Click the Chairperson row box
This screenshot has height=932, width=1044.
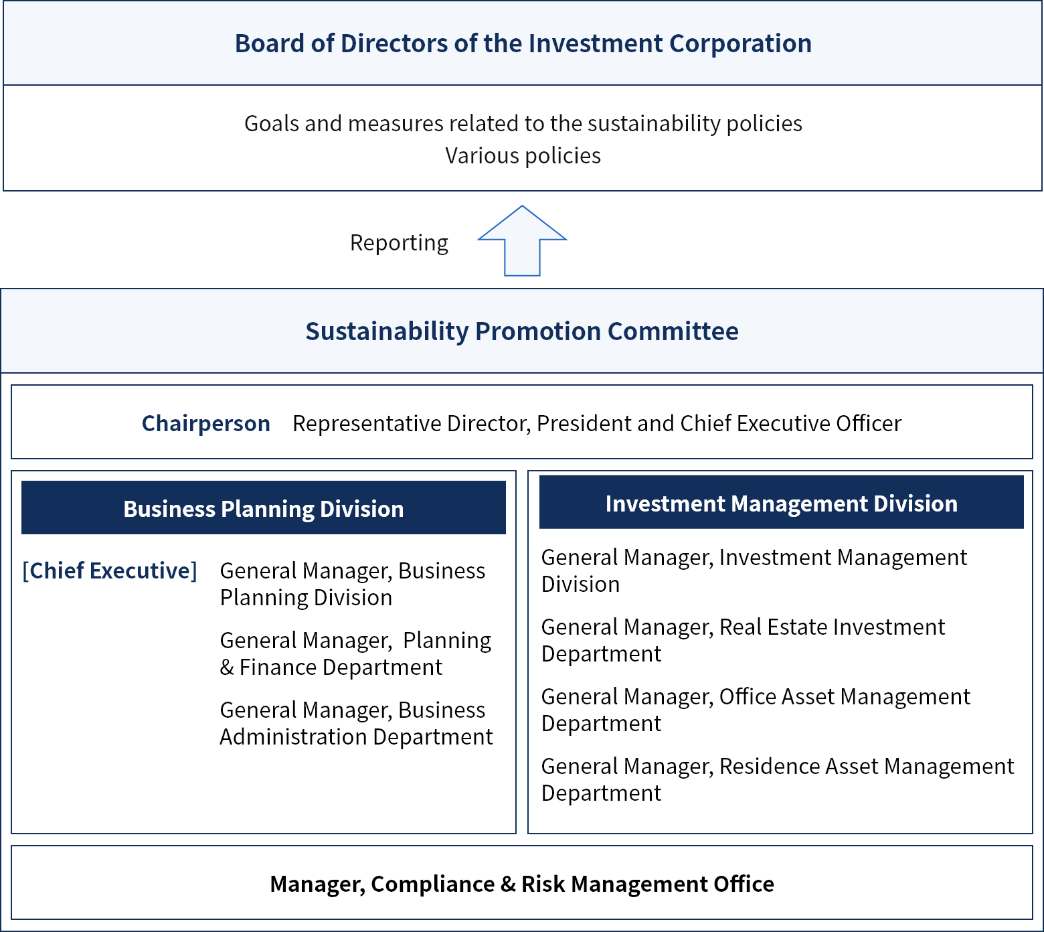coord(522,422)
